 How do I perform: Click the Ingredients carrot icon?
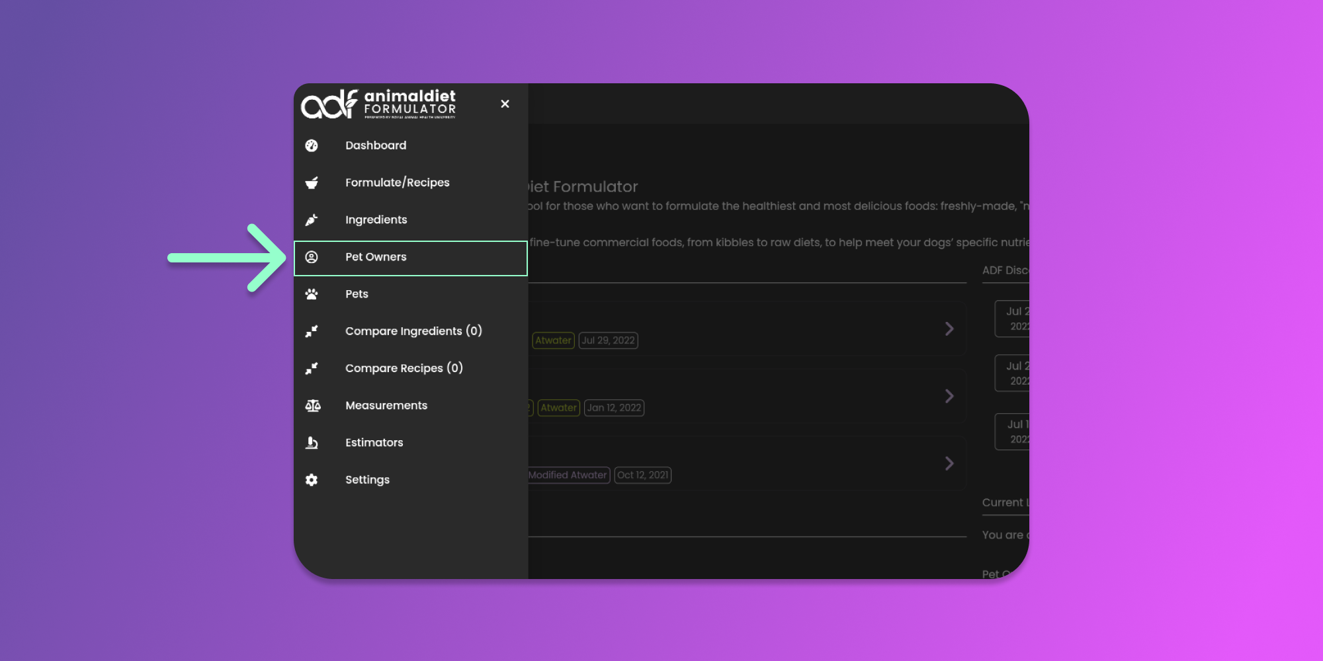tap(312, 220)
